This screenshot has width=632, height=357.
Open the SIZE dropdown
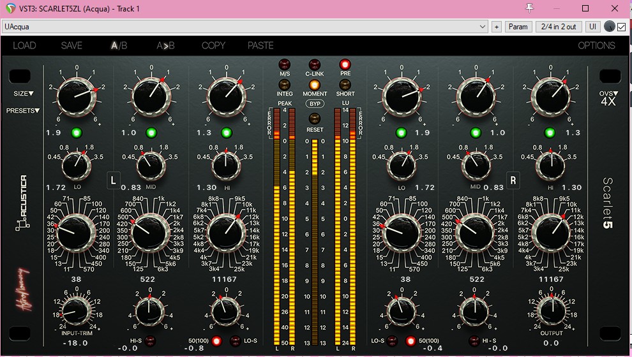coord(24,93)
